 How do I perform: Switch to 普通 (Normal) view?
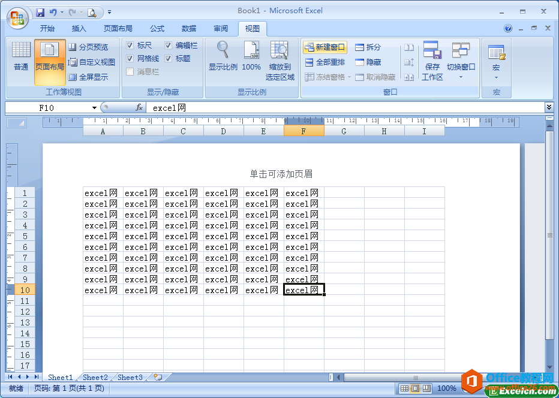[x=20, y=57]
